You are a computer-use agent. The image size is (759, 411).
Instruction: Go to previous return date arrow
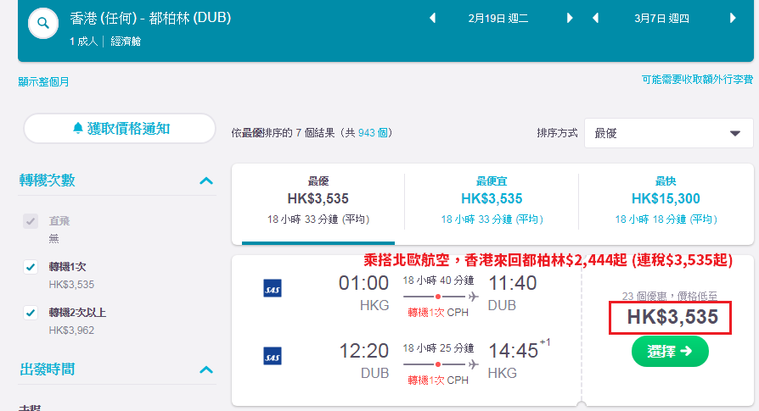click(x=595, y=19)
